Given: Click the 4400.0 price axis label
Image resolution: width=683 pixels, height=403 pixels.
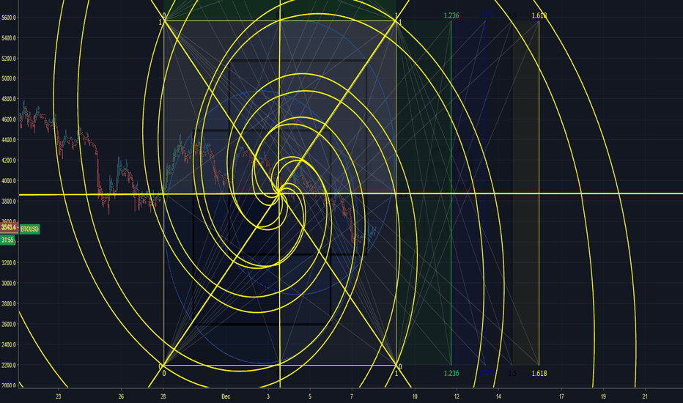Looking at the screenshot, I should point(9,140).
